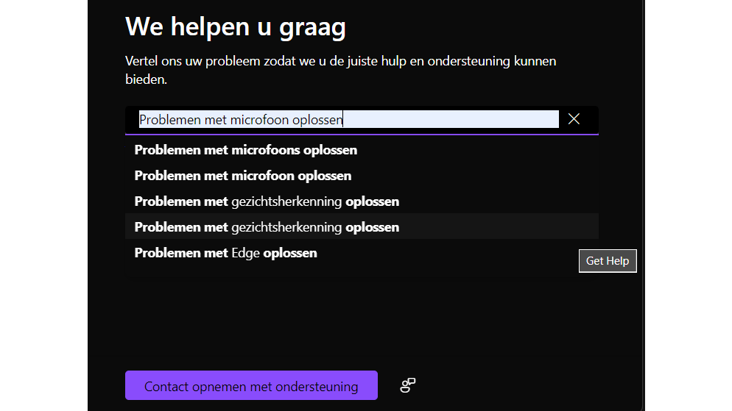Image resolution: width=732 pixels, height=411 pixels.
Task: Click the empty dark area below the suggestions
Action: tap(361, 316)
